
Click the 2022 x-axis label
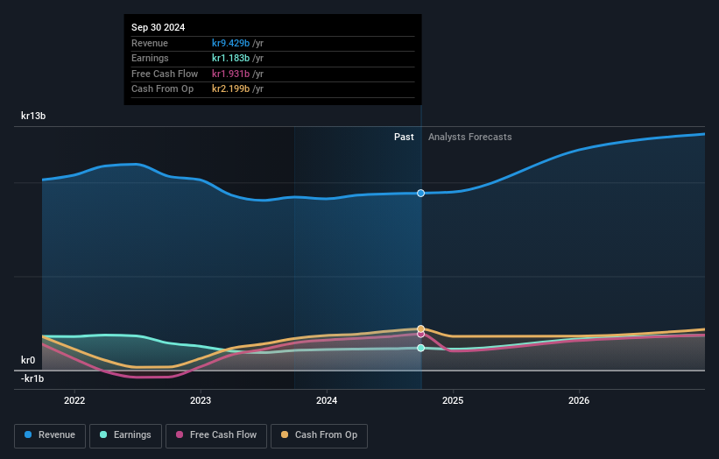click(74, 400)
